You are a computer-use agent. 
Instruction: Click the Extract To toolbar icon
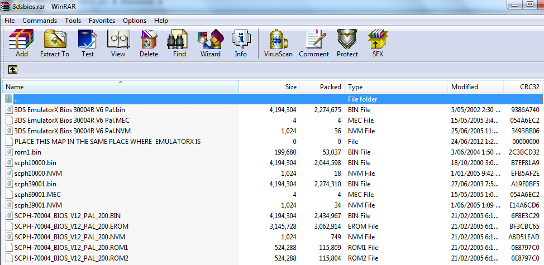55,44
